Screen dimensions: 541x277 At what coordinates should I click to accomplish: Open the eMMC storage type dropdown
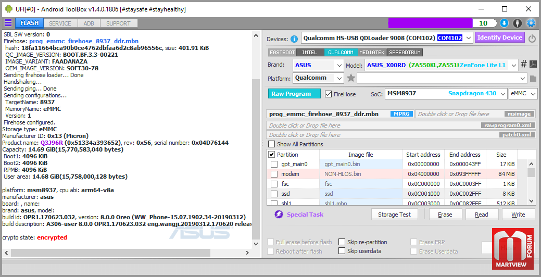(x=523, y=94)
